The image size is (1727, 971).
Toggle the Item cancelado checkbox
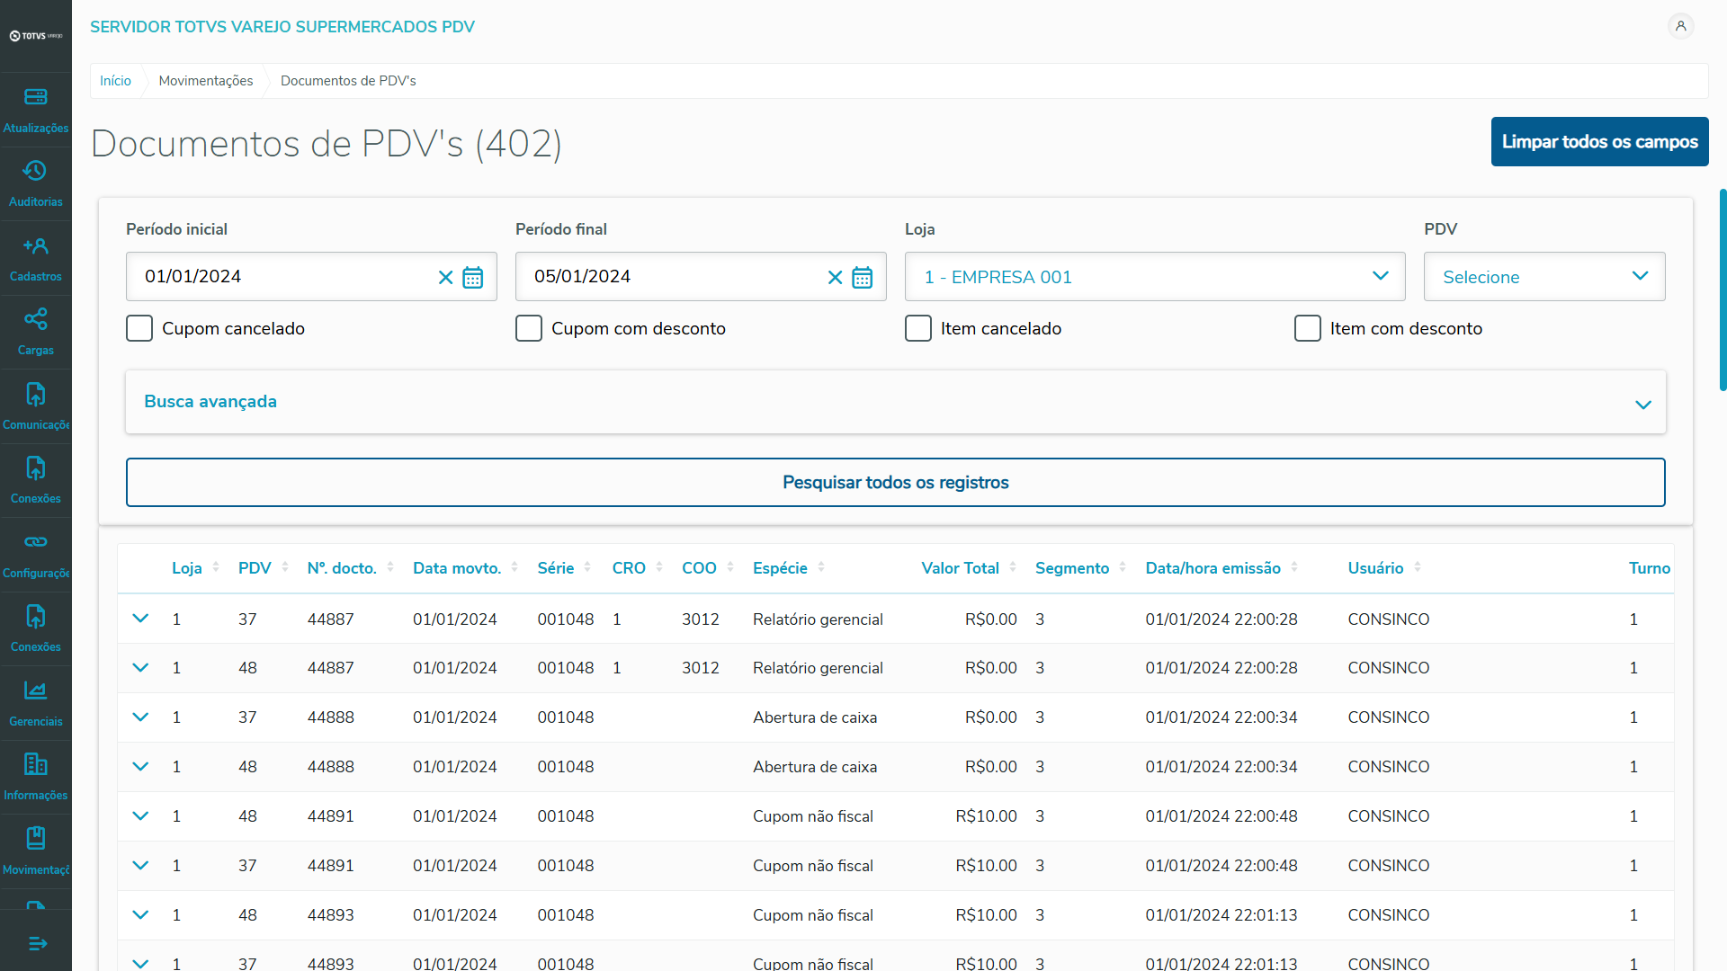pyautogui.click(x=918, y=328)
